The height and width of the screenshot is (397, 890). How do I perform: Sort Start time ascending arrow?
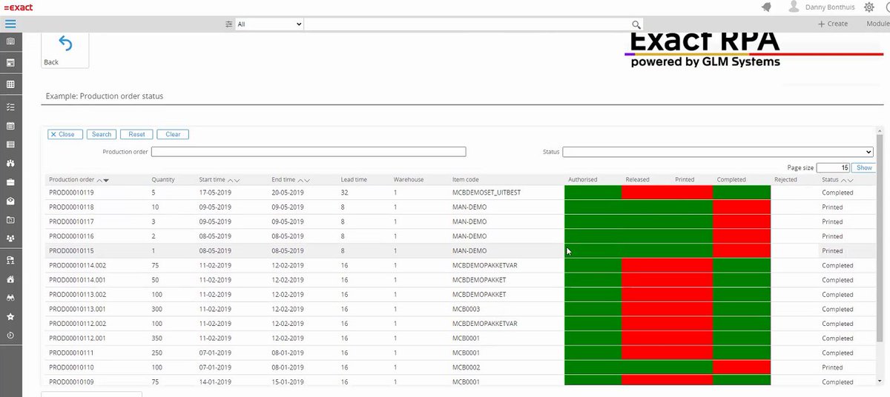click(x=231, y=180)
